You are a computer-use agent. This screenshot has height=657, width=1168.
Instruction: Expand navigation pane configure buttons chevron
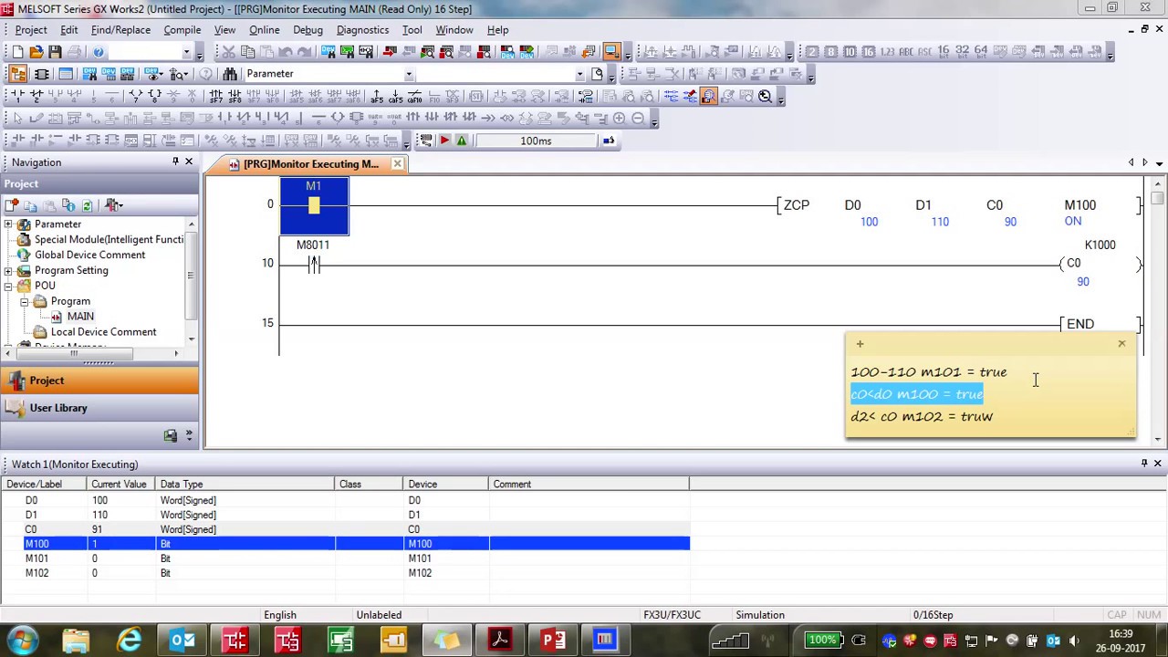tap(189, 435)
